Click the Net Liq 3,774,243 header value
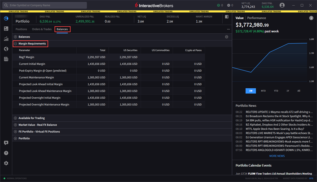317x182 pixels. [x=248, y=7]
